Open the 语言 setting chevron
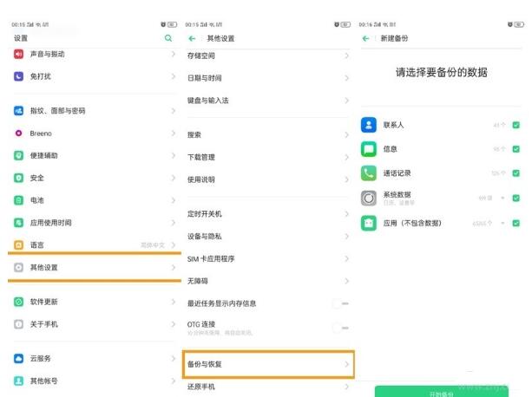 [x=173, y=245]
